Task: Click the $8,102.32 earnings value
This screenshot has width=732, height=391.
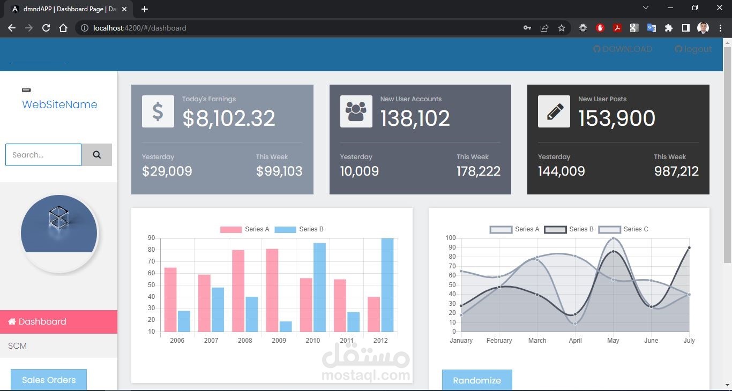Action: 229,118
